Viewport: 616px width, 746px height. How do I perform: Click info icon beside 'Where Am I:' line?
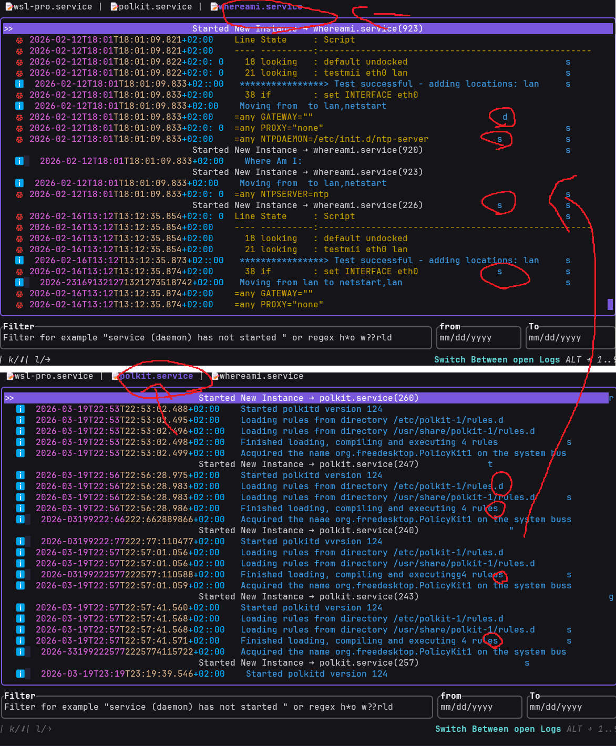(19, 161)
